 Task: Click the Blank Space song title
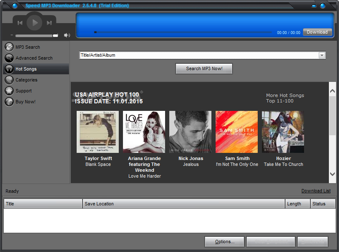click(x=98, y=164)
